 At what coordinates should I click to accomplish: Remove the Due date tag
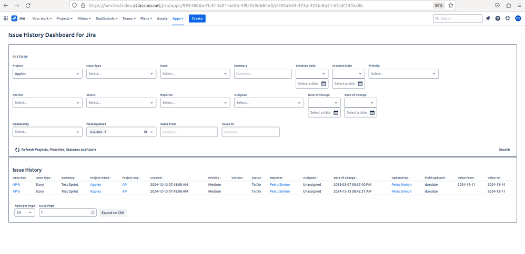tap(105, 132)
